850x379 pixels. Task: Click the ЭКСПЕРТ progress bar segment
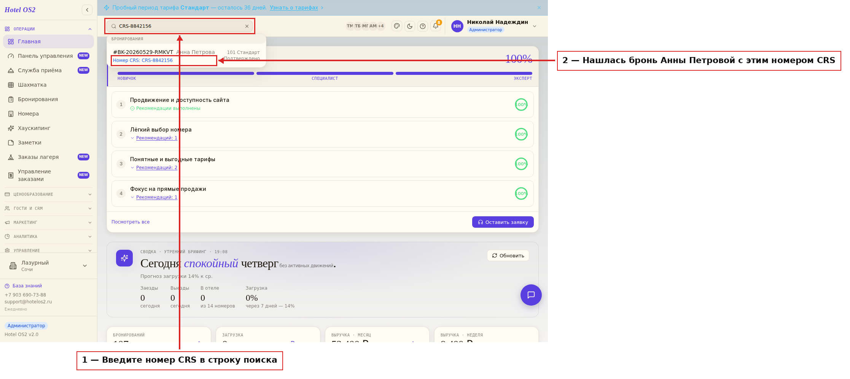pos(464,73)
